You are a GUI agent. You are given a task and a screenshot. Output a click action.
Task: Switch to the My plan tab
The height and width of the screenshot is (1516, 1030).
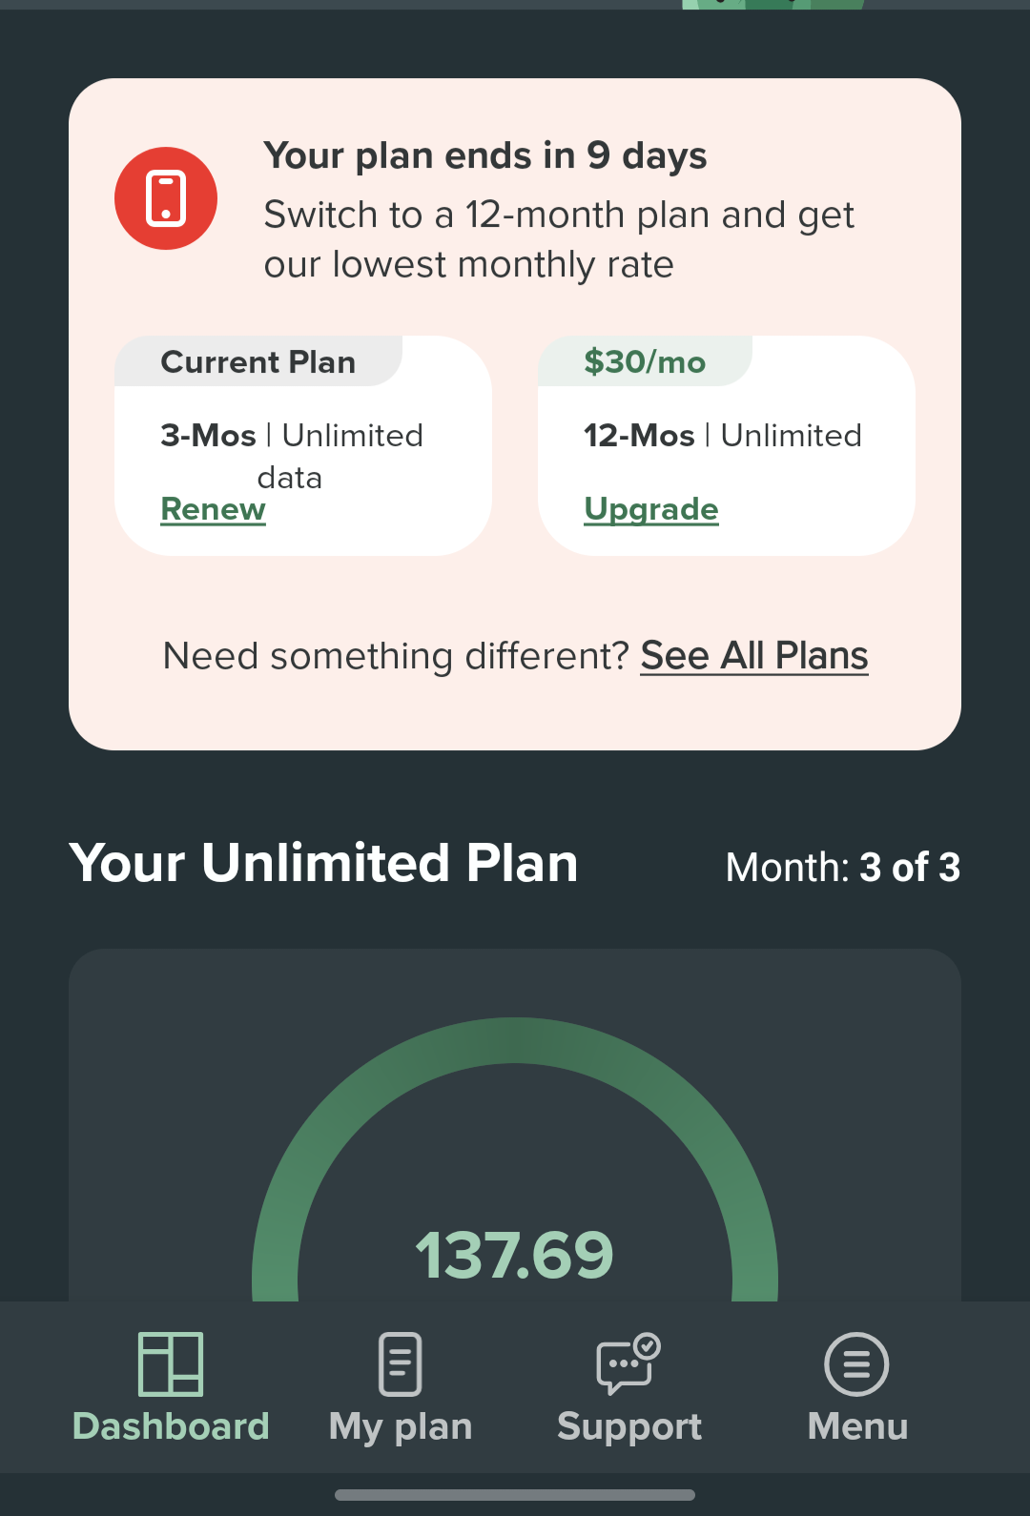pos(401,1426)
